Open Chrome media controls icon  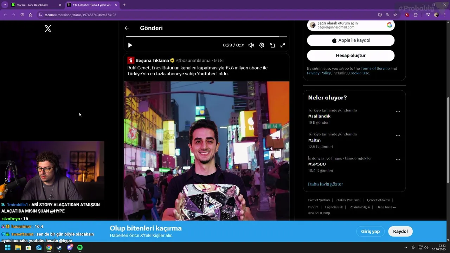[x=428, y=15]
